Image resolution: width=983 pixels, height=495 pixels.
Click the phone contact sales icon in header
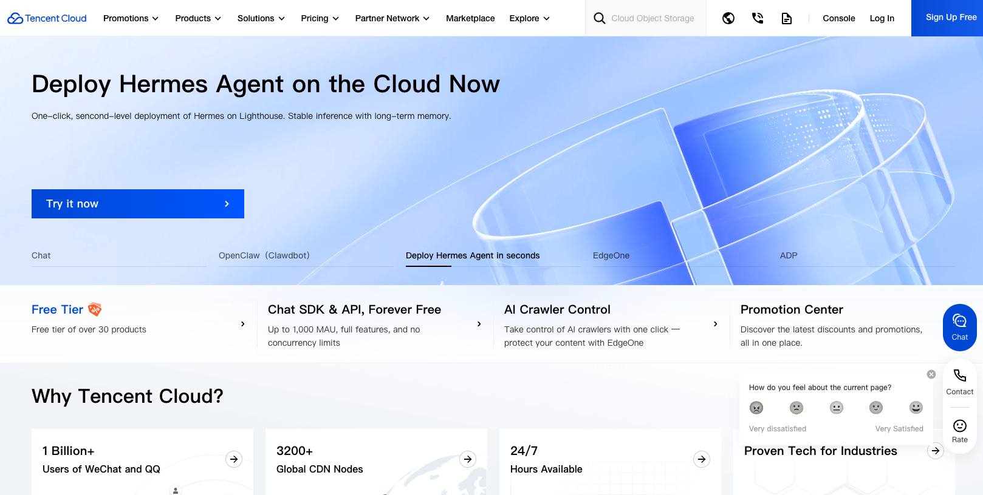758,18
